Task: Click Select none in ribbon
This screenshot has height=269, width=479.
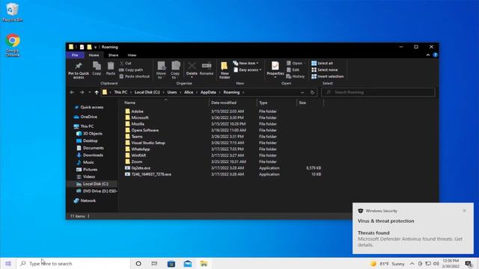Action: coord(324,69)
